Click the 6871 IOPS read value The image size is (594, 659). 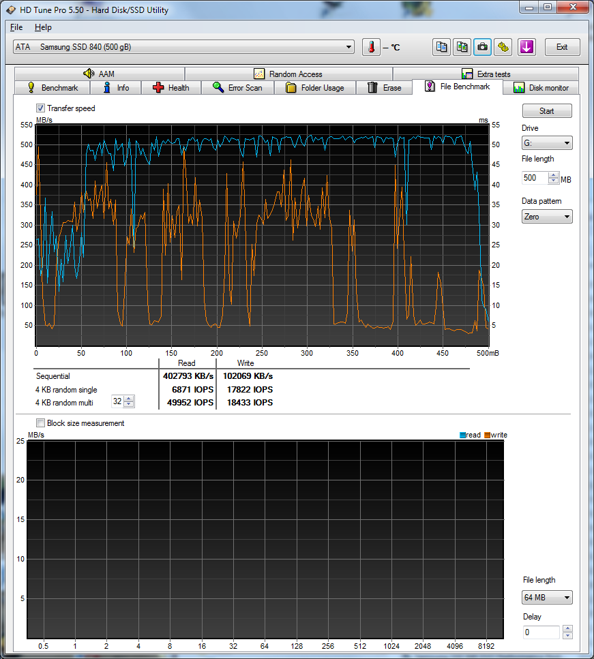click(x=193, y=390)
